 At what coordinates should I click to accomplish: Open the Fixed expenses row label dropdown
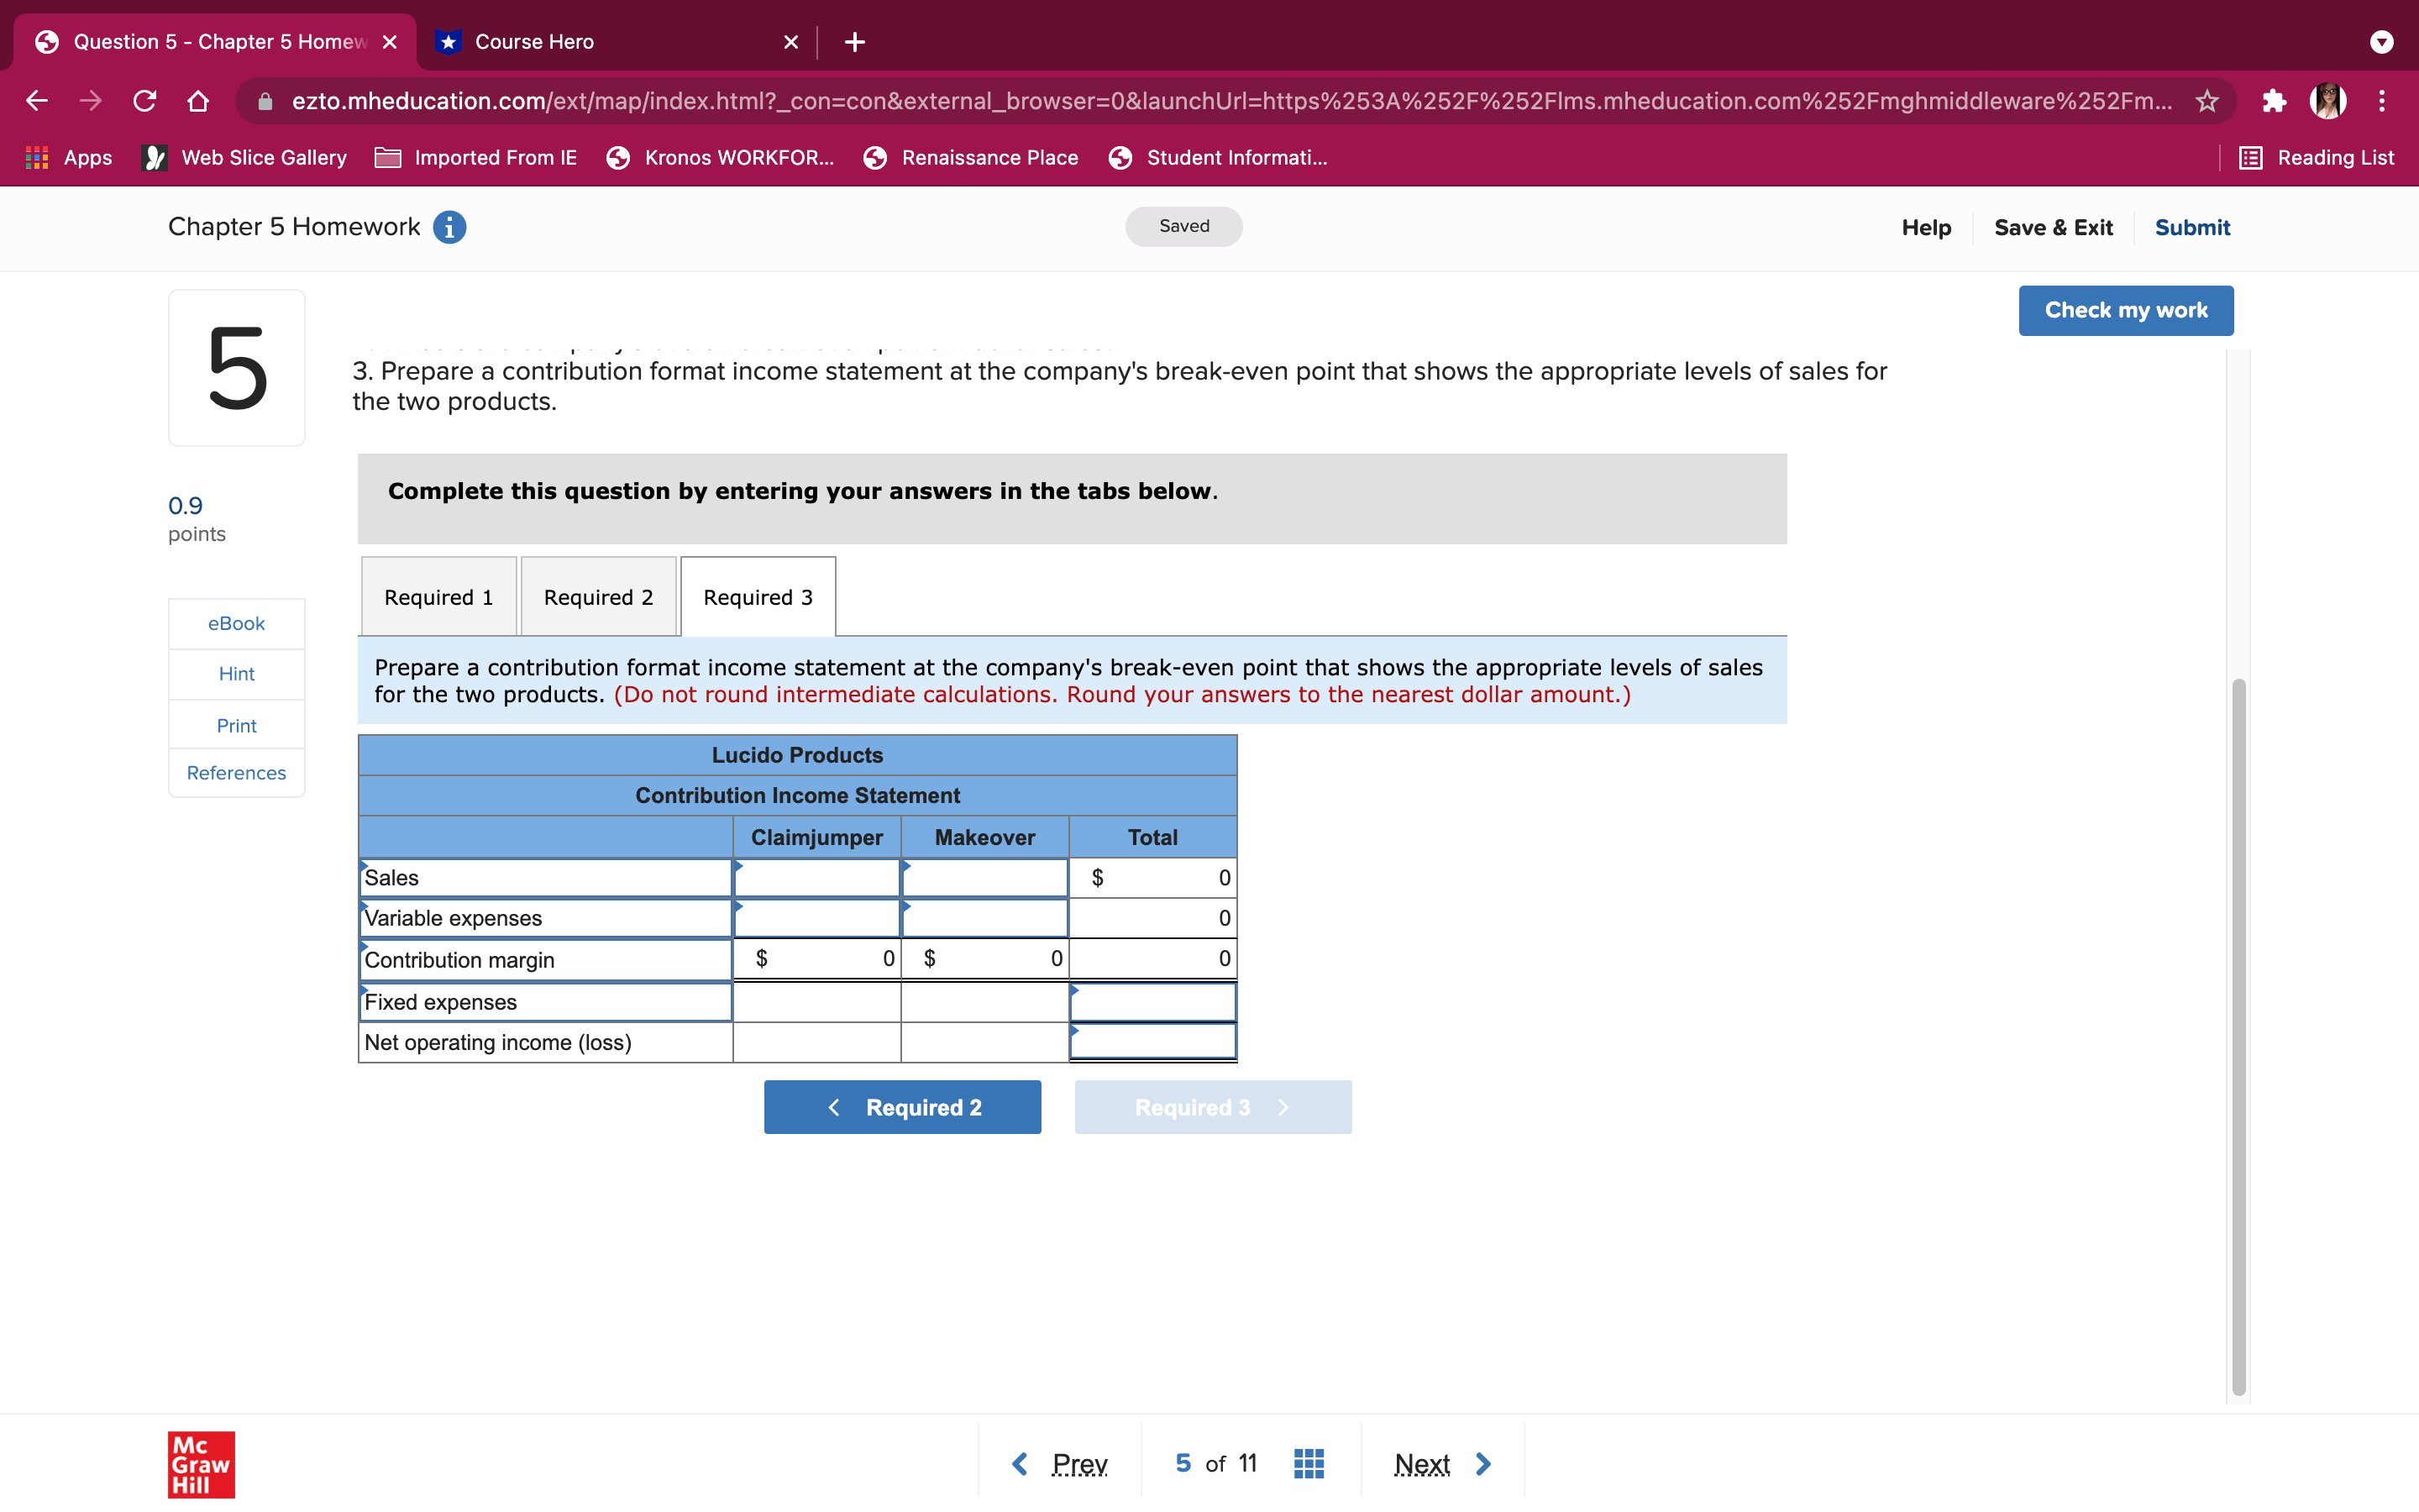pos(545,1002)
